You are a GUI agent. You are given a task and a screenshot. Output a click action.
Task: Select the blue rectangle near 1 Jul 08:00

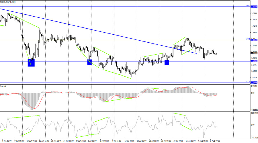[89, 62]
